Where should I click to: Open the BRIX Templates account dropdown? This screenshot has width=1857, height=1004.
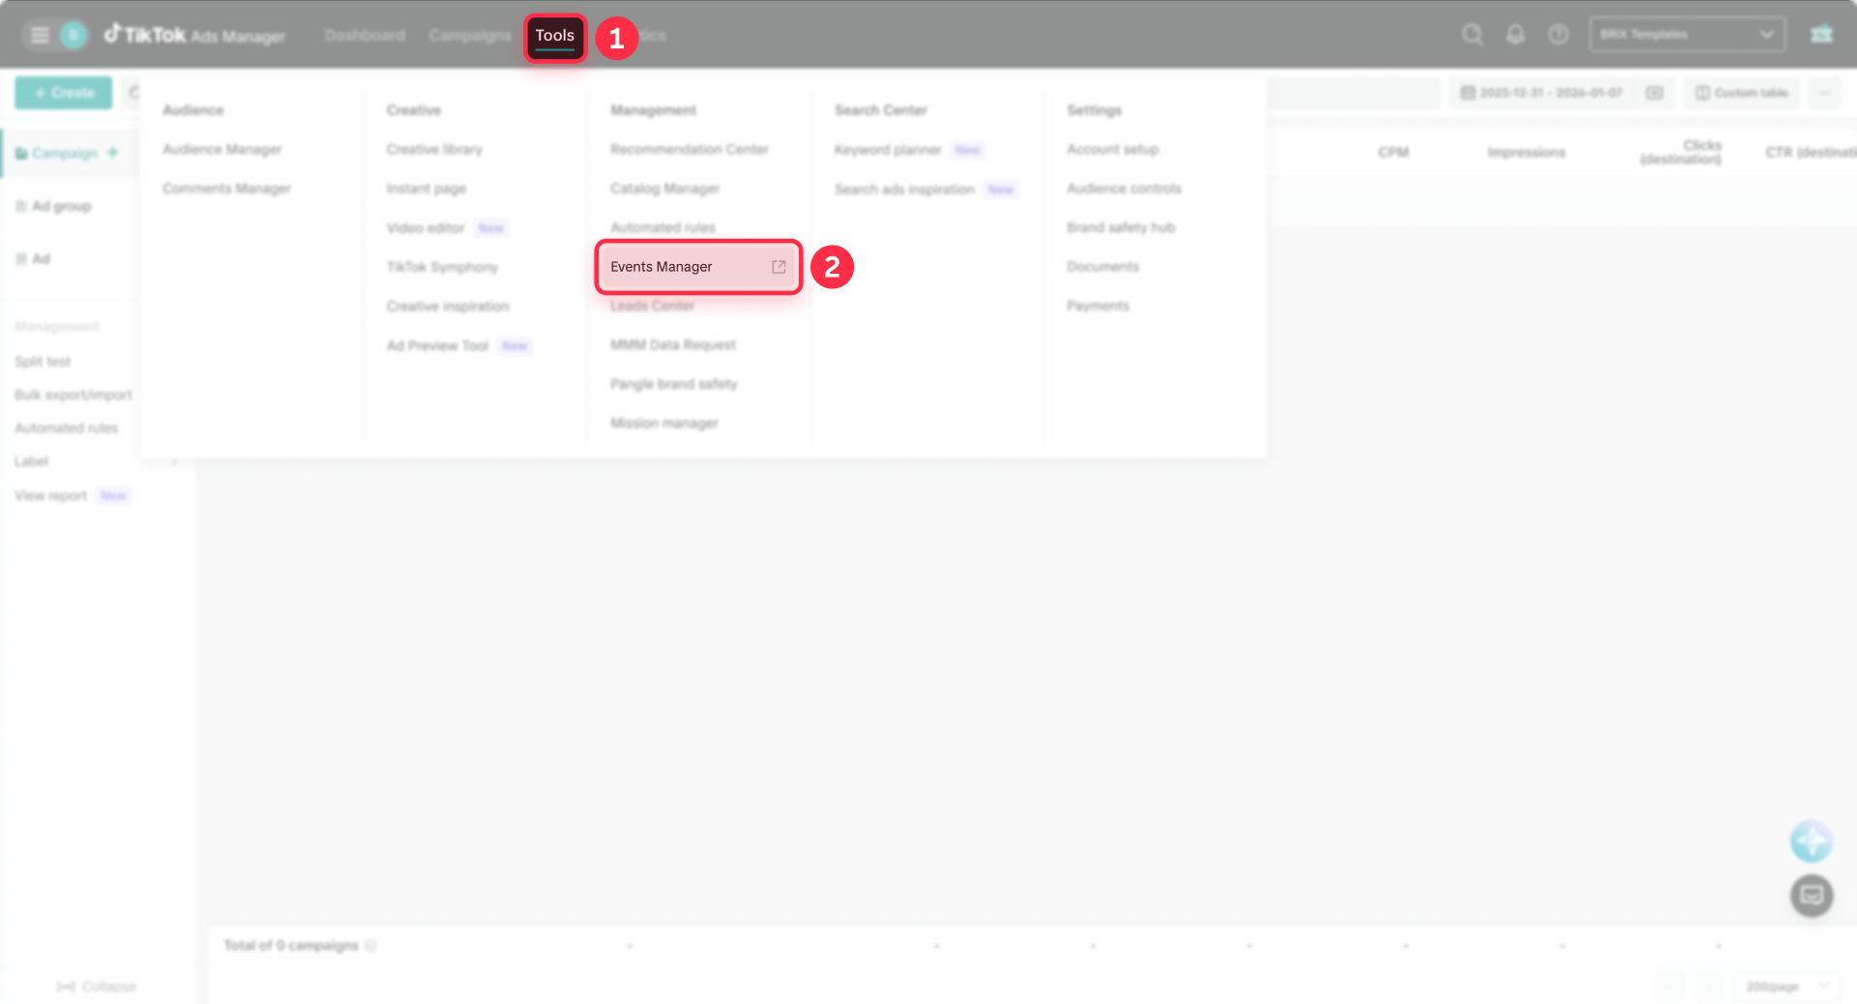pos(1686,34)
